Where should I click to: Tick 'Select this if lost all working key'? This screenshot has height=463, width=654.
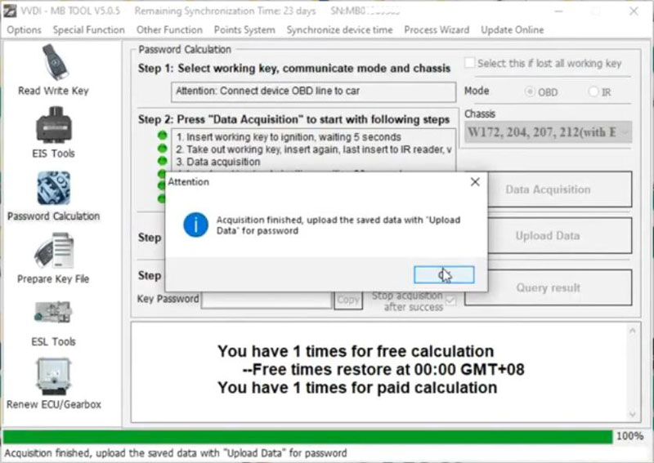pos(469,63)
